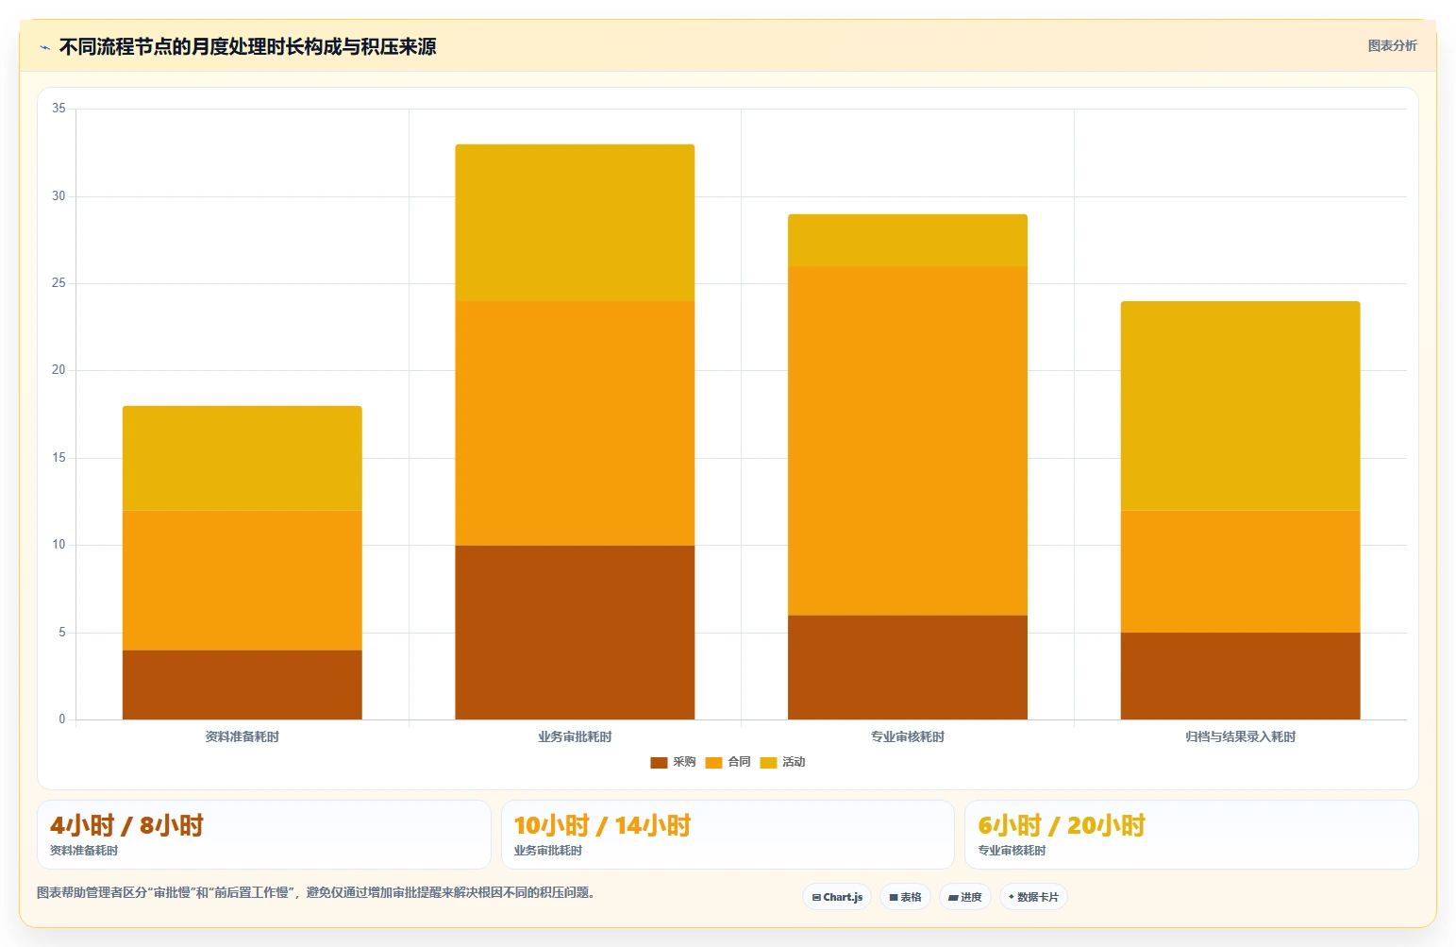Click the Chart.js chip
Screen dimensions: 1456x947
pos(837,897)
